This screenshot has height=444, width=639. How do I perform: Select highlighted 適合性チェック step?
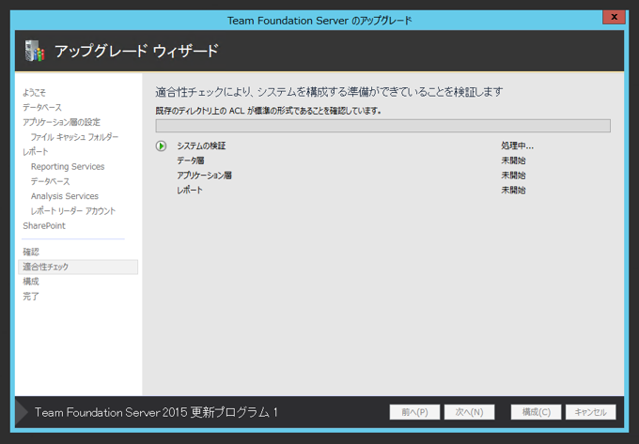click(x=78, y=267)
